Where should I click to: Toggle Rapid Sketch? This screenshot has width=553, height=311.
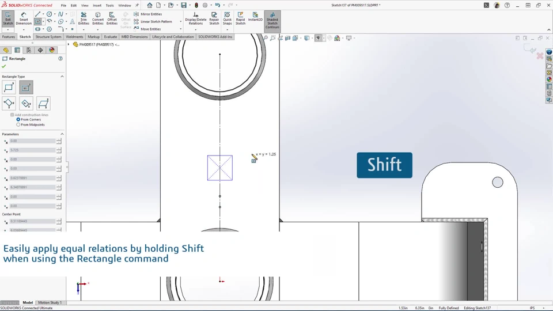[240, 18]
